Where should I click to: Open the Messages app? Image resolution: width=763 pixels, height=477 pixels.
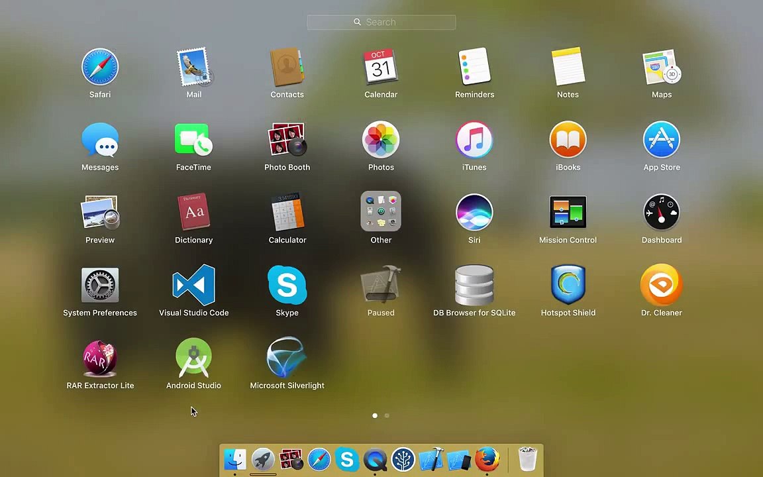tap(100, 140)
